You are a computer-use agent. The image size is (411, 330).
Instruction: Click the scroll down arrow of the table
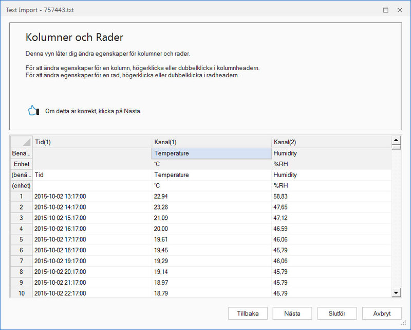click(396, 292)
